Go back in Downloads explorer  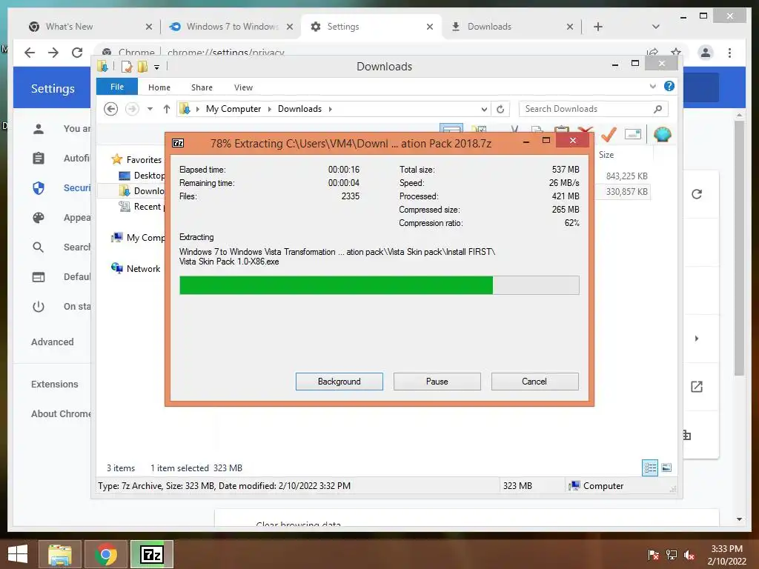[111, 109]
